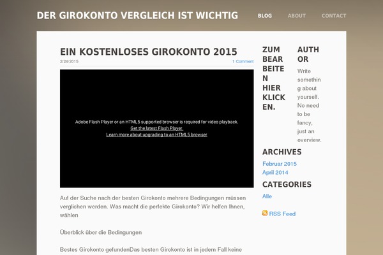Go to the Contact page
Screen dimensions: 383x255
click(334, 16)
